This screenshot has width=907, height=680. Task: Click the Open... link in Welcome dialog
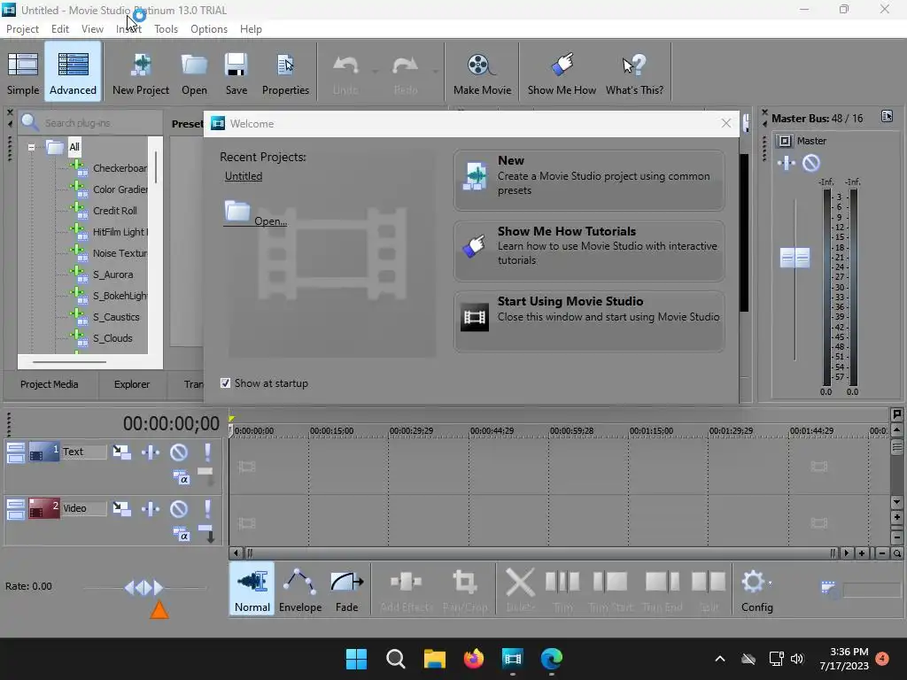(255, 214)
